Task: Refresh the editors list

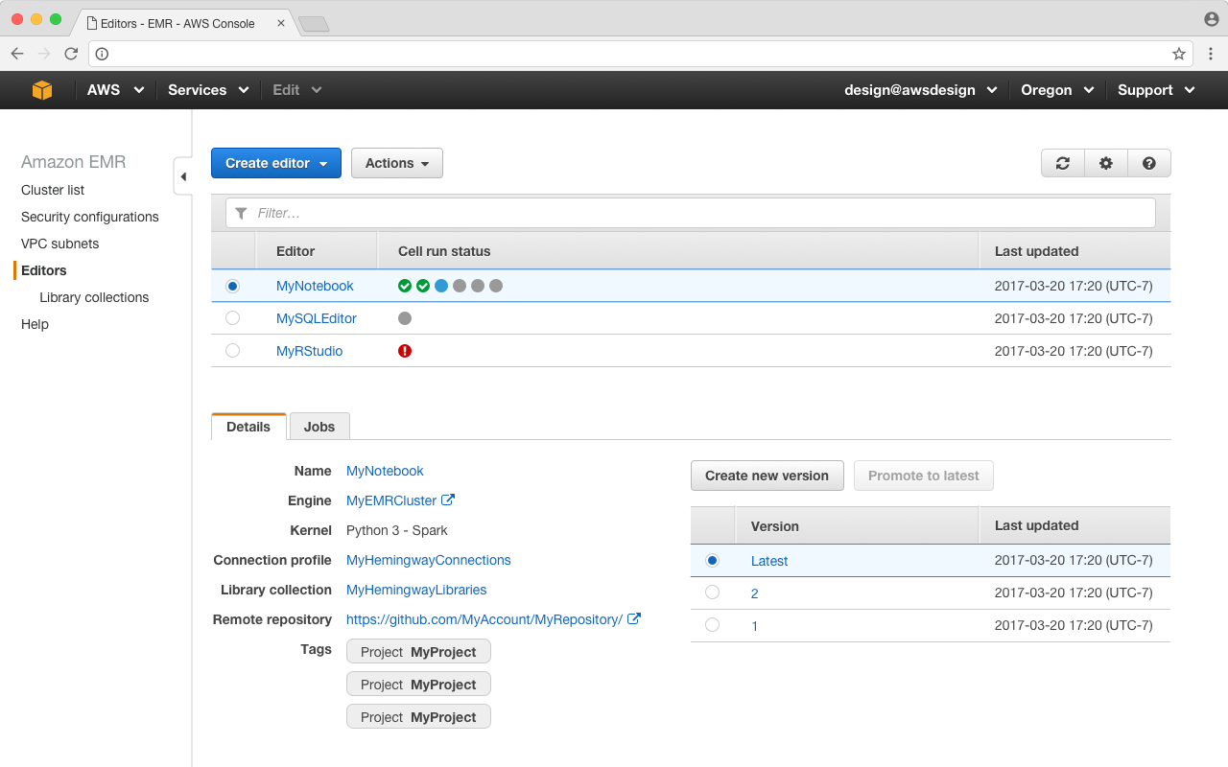Action: 1063,163
